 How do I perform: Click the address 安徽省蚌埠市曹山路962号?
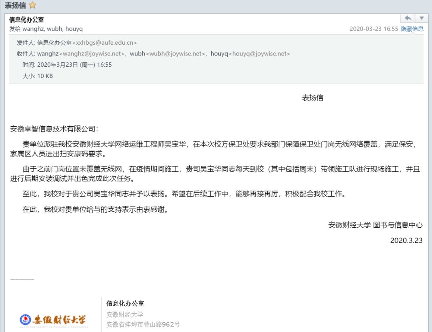pos(143,324)
